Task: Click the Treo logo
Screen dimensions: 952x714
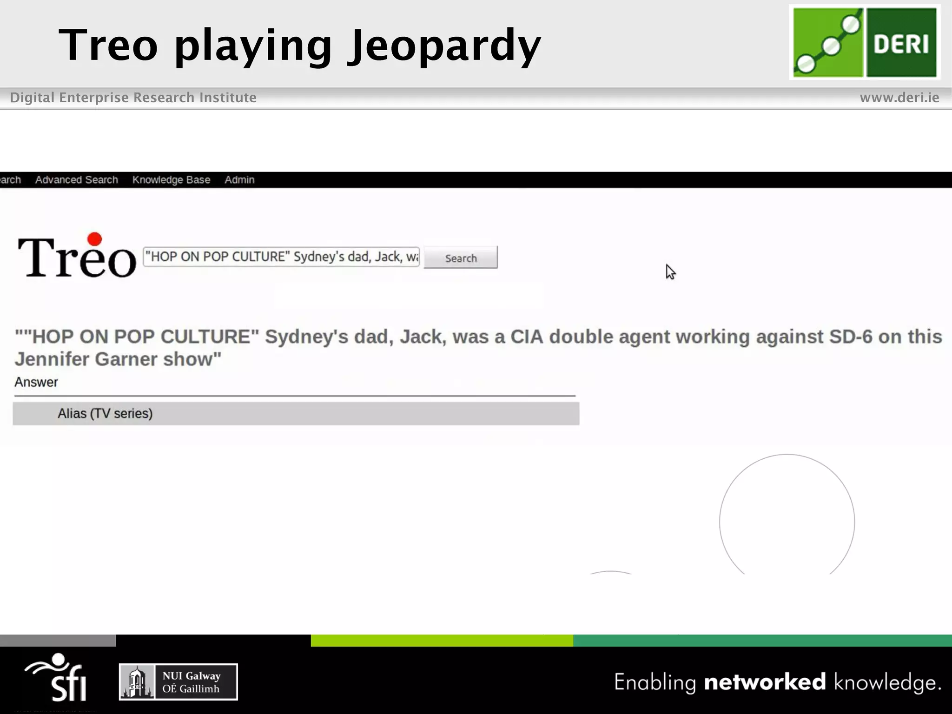Action: [x=77, y=257]
